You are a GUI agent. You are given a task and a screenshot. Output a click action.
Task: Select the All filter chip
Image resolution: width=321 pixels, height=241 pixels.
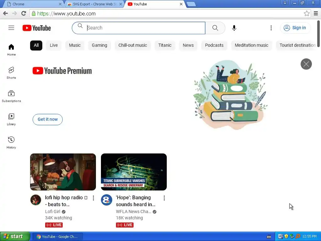click(36, 45)
